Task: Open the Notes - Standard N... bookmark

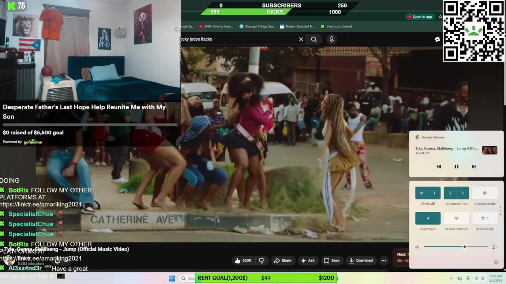Action: pyautogui.click(x=297, y=26)
